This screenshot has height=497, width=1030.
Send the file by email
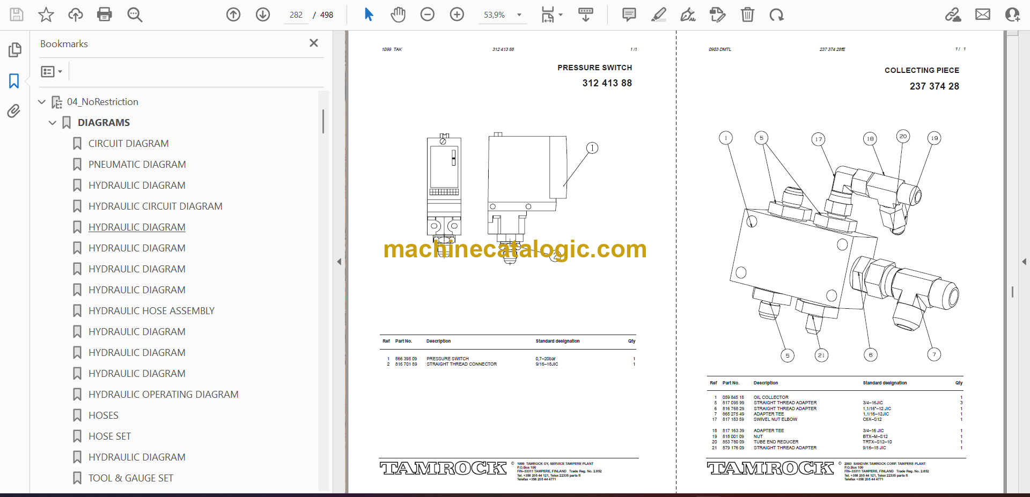(x=983, y=14)
